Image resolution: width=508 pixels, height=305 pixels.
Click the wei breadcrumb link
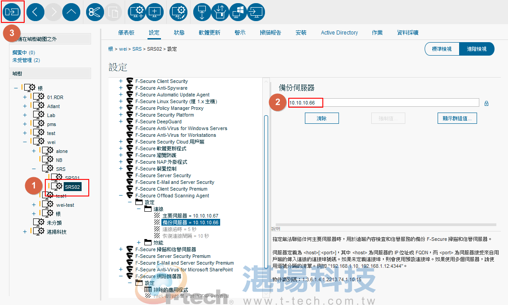point(123,49)
